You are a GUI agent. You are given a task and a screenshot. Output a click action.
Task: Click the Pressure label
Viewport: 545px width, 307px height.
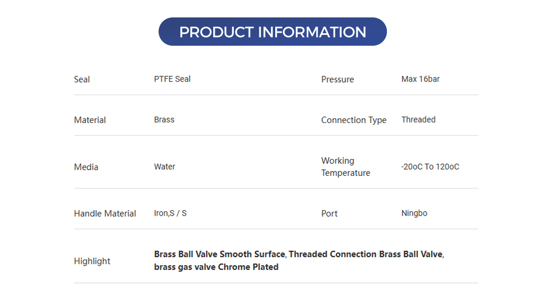[337, 79]
